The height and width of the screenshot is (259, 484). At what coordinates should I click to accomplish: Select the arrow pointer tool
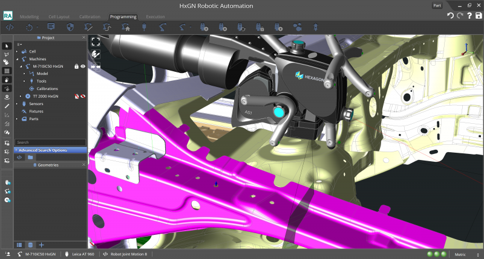coord(7,46)
